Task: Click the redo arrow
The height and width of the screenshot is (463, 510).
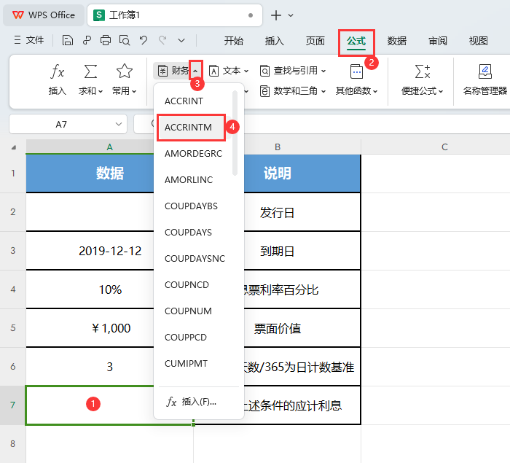Action: click(162, 40)
